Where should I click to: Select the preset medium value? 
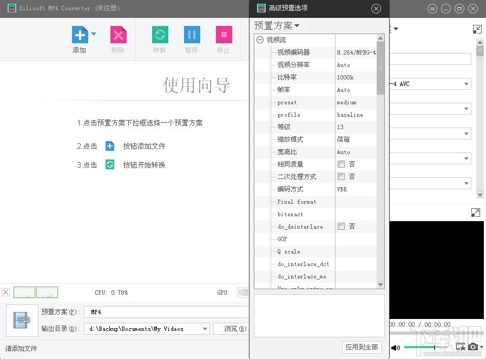coord(356,102)
